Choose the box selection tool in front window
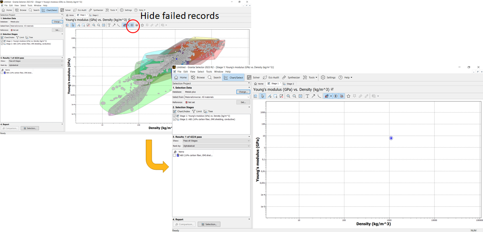Image resolution: width=483 pixels, height=232 pixels. pyautogui.click(x=275, y=96)
